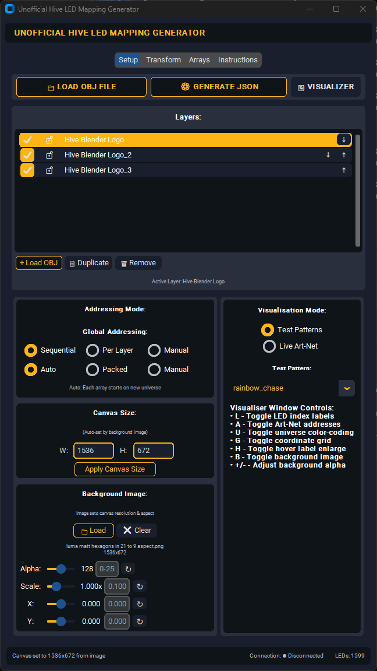Toggle lock icon on Hive Blender Logo layer
Viewport: 377px width, 671px height.
(49, 139)
